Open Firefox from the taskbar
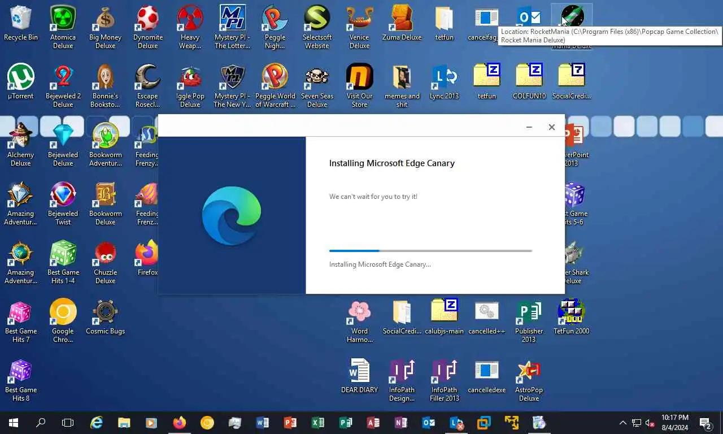Image resolution: width=723 pixels, height=434 pixels. coord(179,423)
